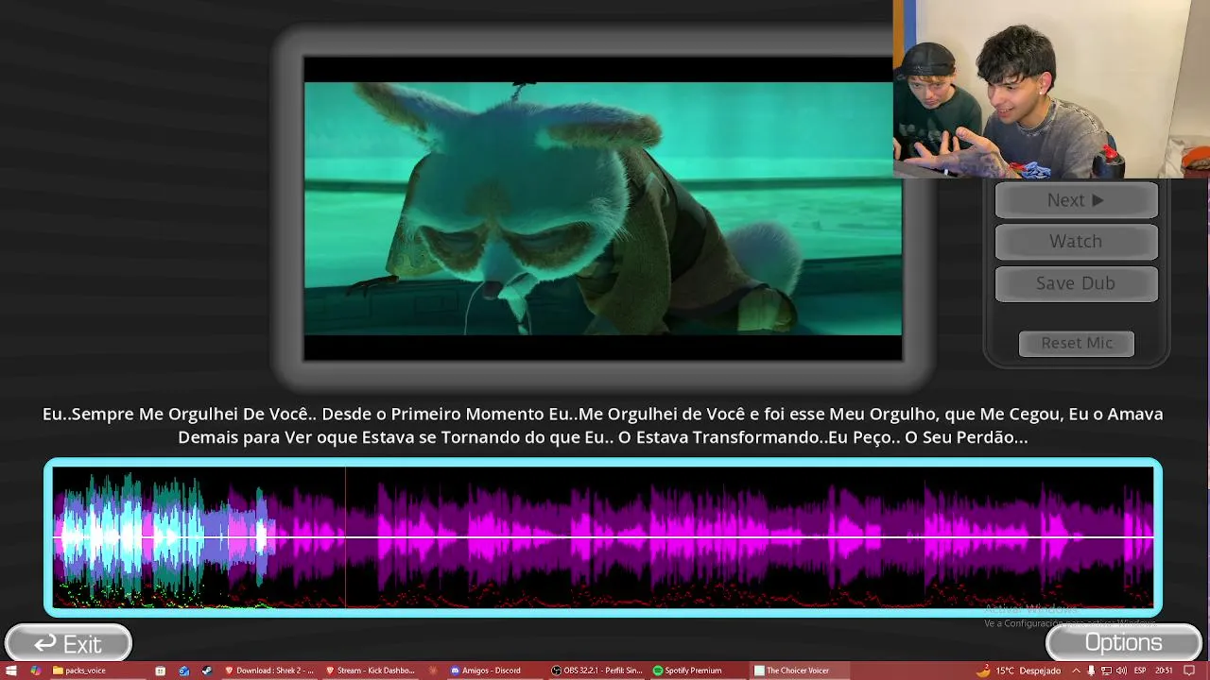Open the Windows notification center icon
Screen dimensions: 1210x680
1189,671
